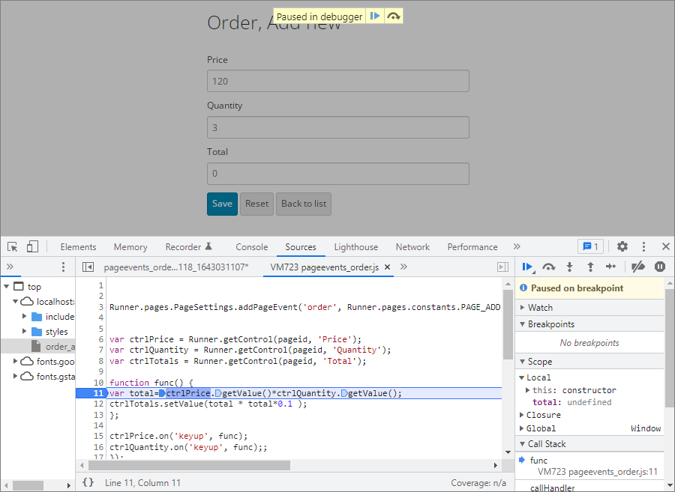This screenshot has height=492, width=675.
Task: Click inside the Total input field
Action: click(x=337, y=173)
